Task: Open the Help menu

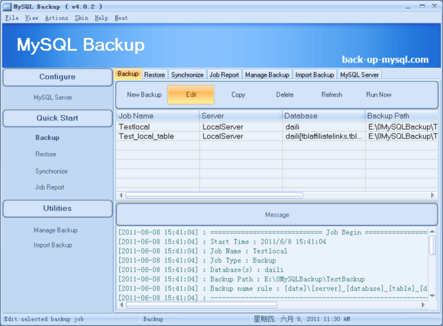Action: [x=101, y=18]
